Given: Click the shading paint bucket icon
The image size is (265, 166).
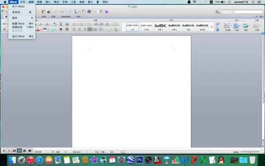Looking at the screenshot, I should [x=117, y=29].
